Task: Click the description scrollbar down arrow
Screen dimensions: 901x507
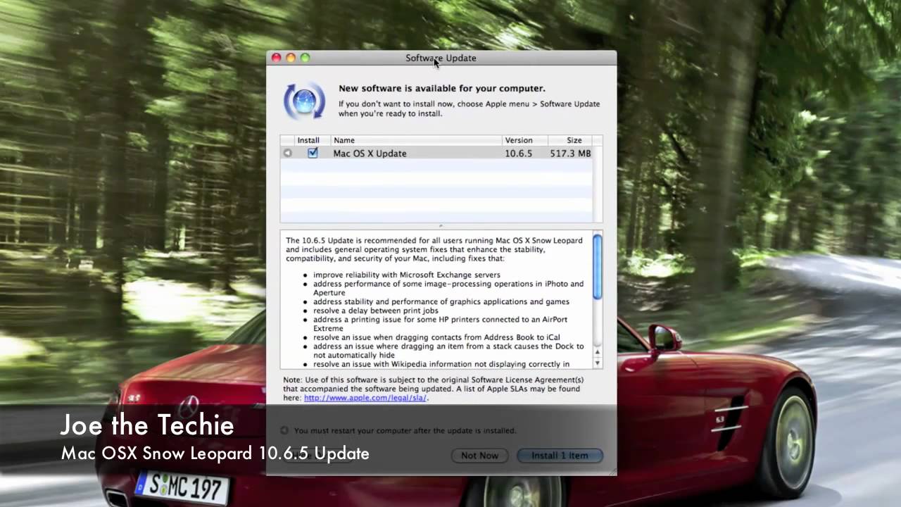Action: 598,363
